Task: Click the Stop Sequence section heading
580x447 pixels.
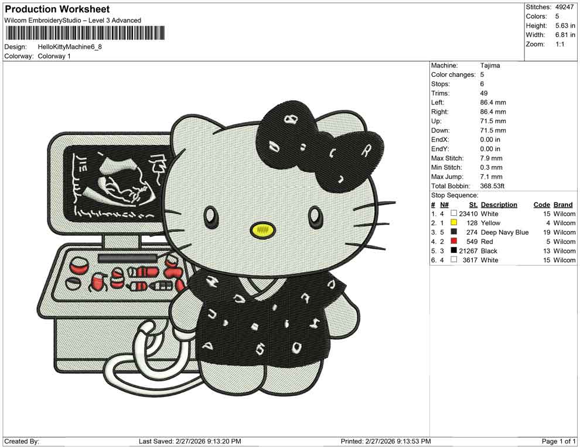Action: 453,195
